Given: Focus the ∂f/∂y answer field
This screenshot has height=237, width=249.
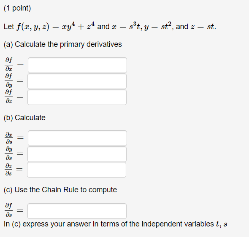Looking at the screenshot, I should pos(77,81).
